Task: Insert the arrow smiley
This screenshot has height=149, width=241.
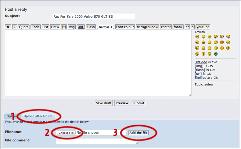Action: point(203,54)
